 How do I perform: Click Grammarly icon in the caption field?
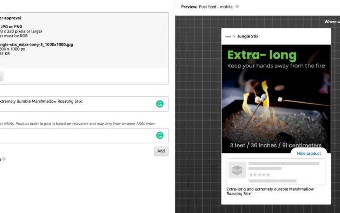pos(160,104)
